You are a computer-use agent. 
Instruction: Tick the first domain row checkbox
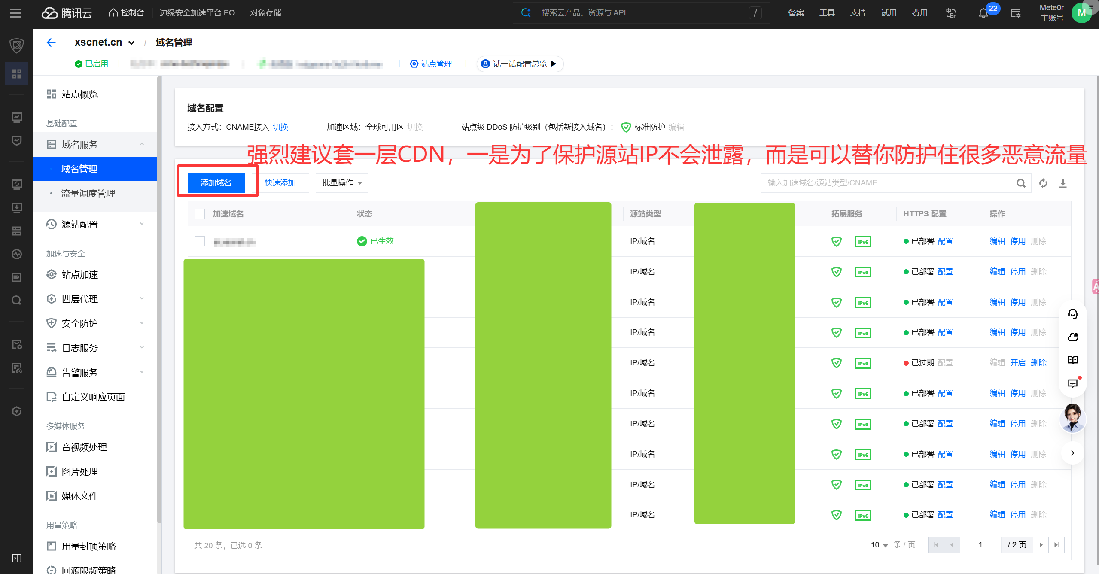click(200, 241)
